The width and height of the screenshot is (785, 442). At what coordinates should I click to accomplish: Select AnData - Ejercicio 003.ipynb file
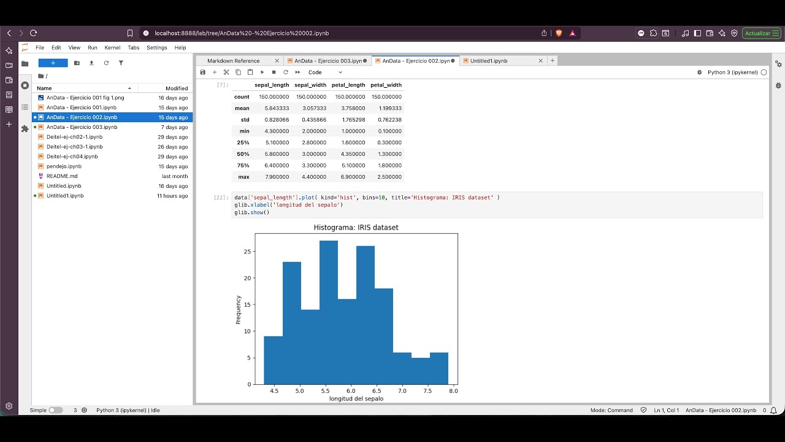click(113, 127)
